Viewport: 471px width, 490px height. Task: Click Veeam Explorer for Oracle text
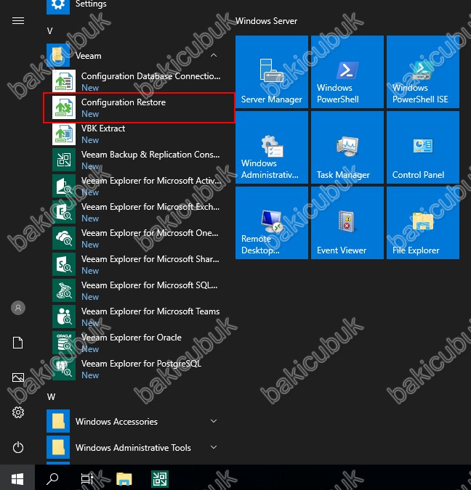point(132,338)
